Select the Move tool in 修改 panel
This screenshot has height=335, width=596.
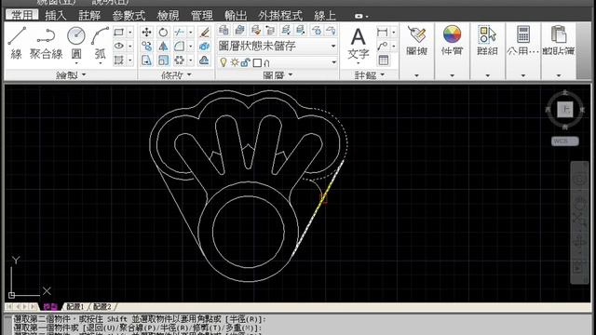tap(146, 32)
